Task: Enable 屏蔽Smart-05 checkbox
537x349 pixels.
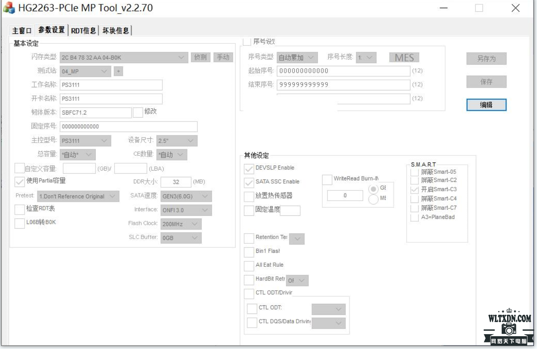Action: point(415,172)
